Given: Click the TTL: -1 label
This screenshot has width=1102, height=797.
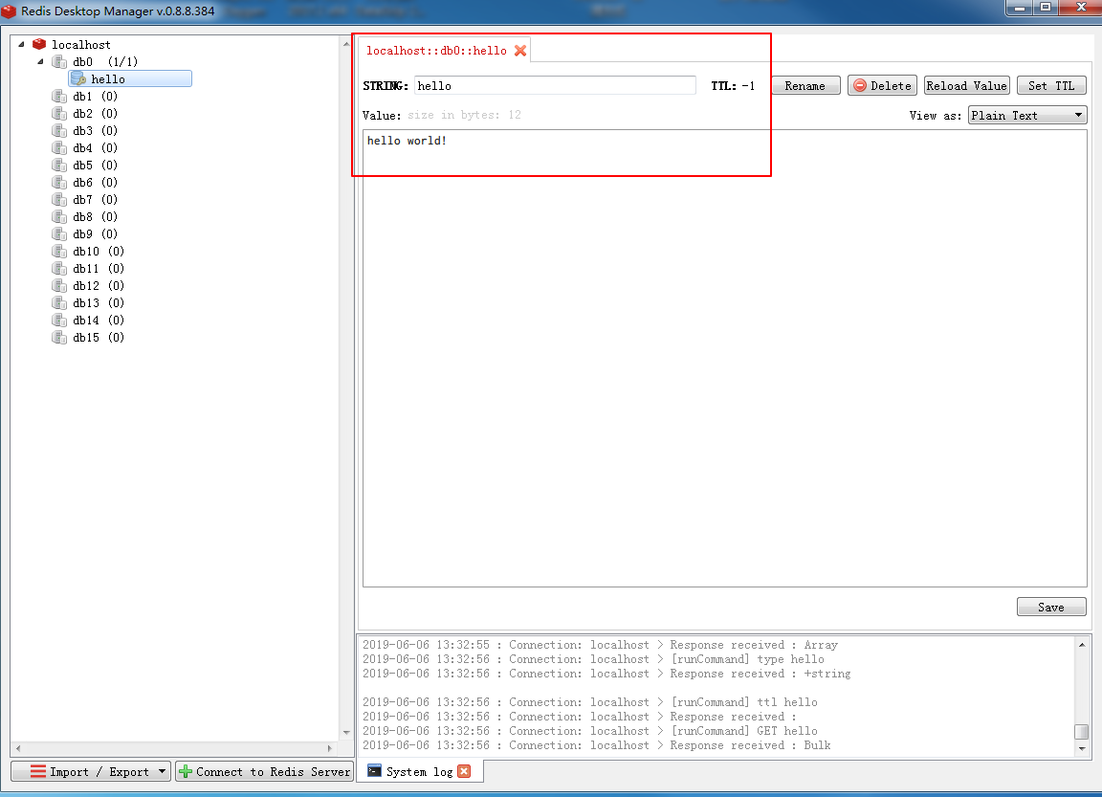Looking at the screenshot, I should tap(733, 86).
